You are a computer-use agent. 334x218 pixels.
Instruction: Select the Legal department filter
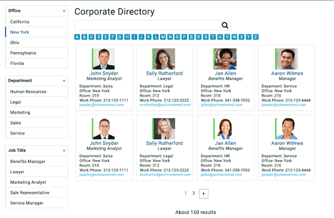[x=37, y=102]
